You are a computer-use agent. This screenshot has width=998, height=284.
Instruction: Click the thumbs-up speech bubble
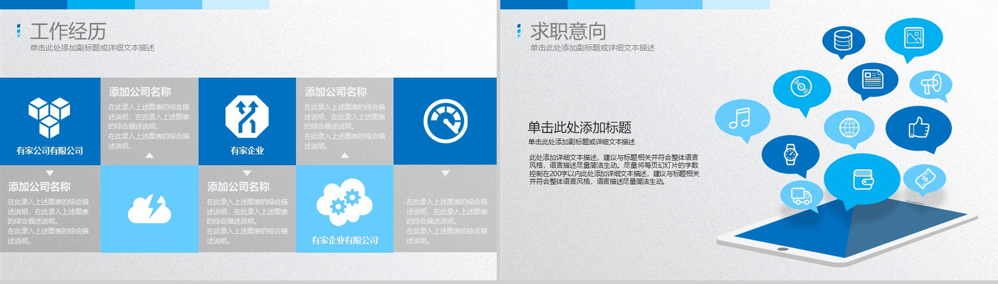[919, 129]
